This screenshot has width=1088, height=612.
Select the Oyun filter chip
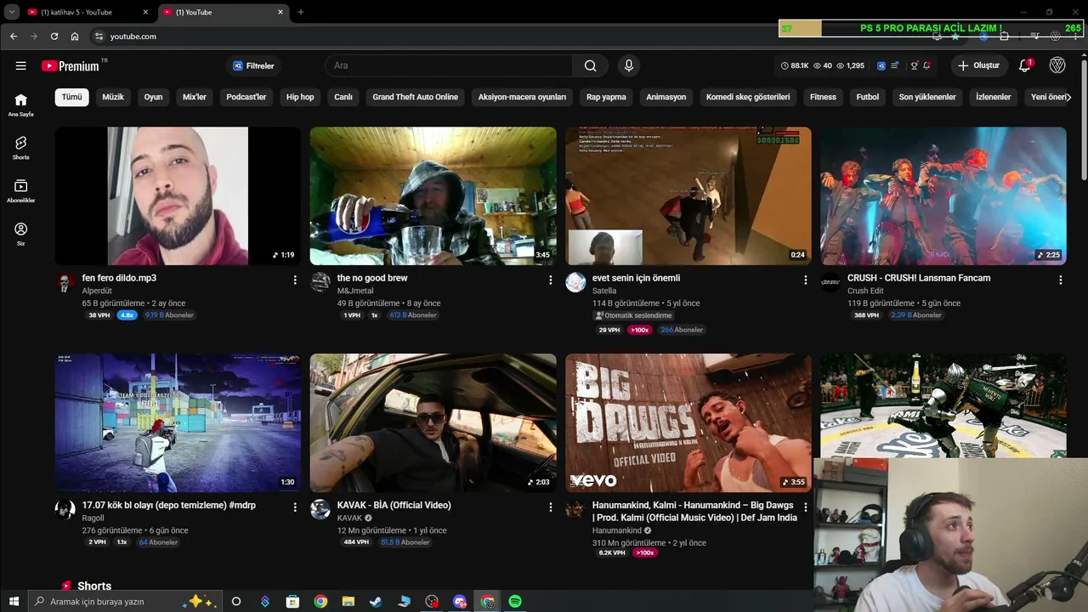(x=153, y=97)
